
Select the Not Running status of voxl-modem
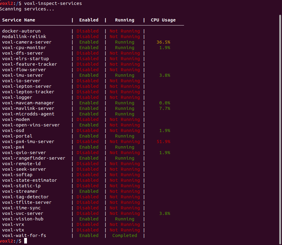tap(125, 119)
